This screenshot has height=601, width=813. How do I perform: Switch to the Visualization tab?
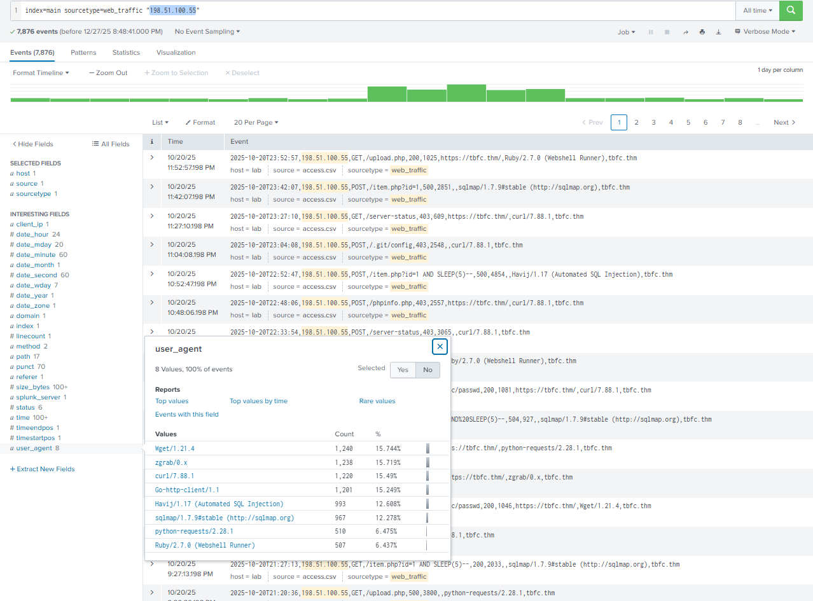pos(176,53)
